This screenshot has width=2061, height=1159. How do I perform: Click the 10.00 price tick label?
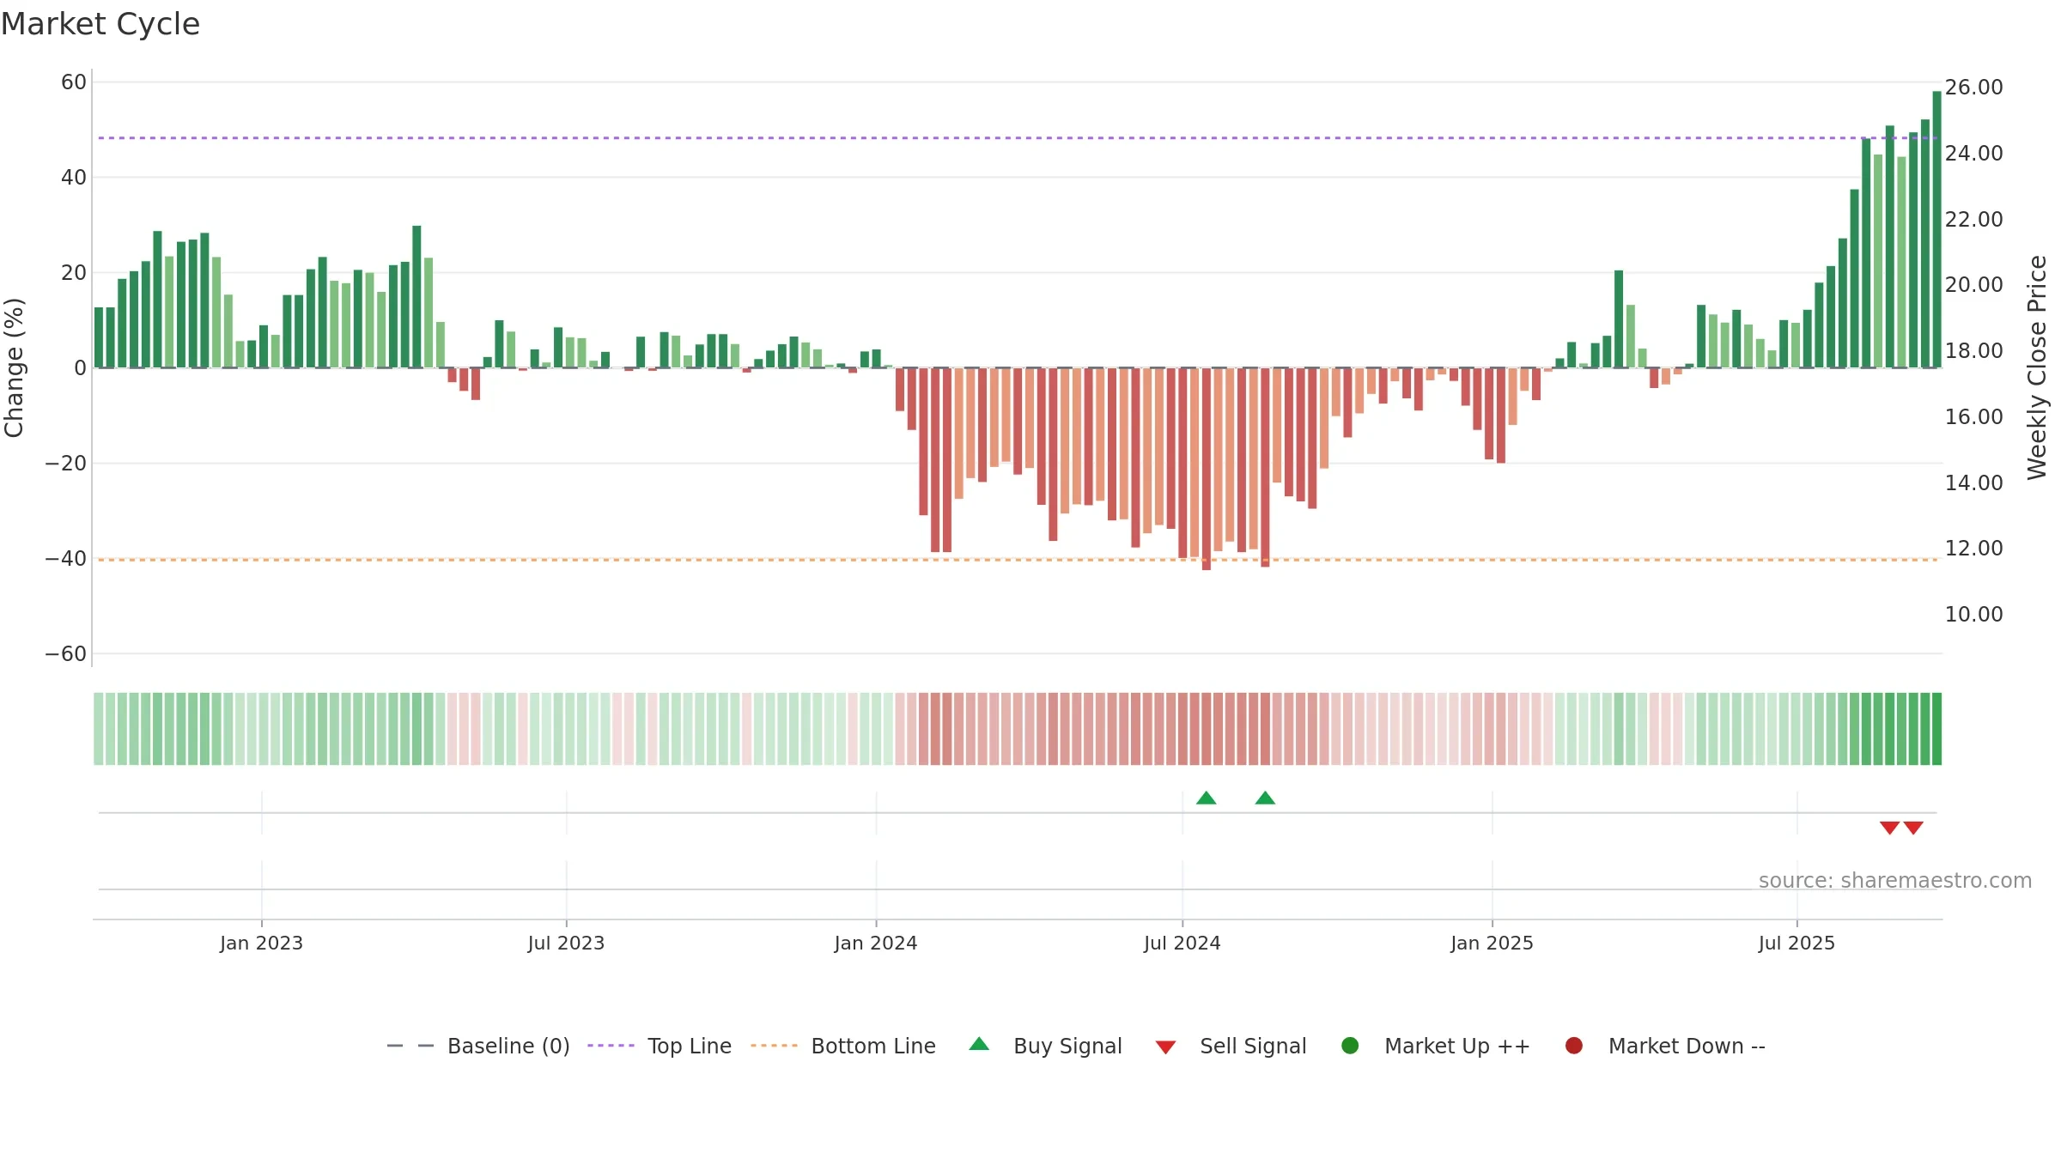1973,615
